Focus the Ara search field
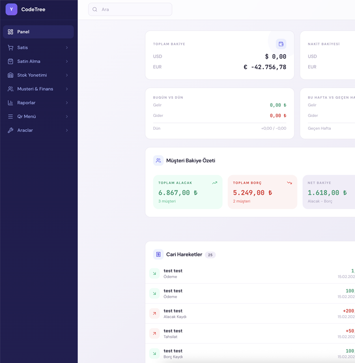Viewport: 355px width, 363px height. [134, 9]
